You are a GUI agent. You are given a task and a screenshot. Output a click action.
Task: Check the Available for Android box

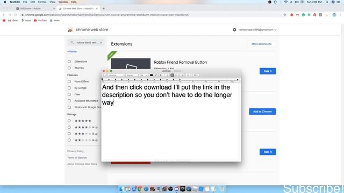[69, 101]
